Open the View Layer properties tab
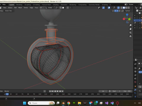The height and width of the screenshot is (106, 142). pos(135,75)
